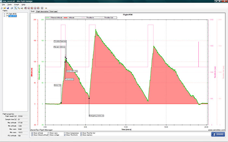Click the third red graph toolbar icon

click(x=32, y=8)
